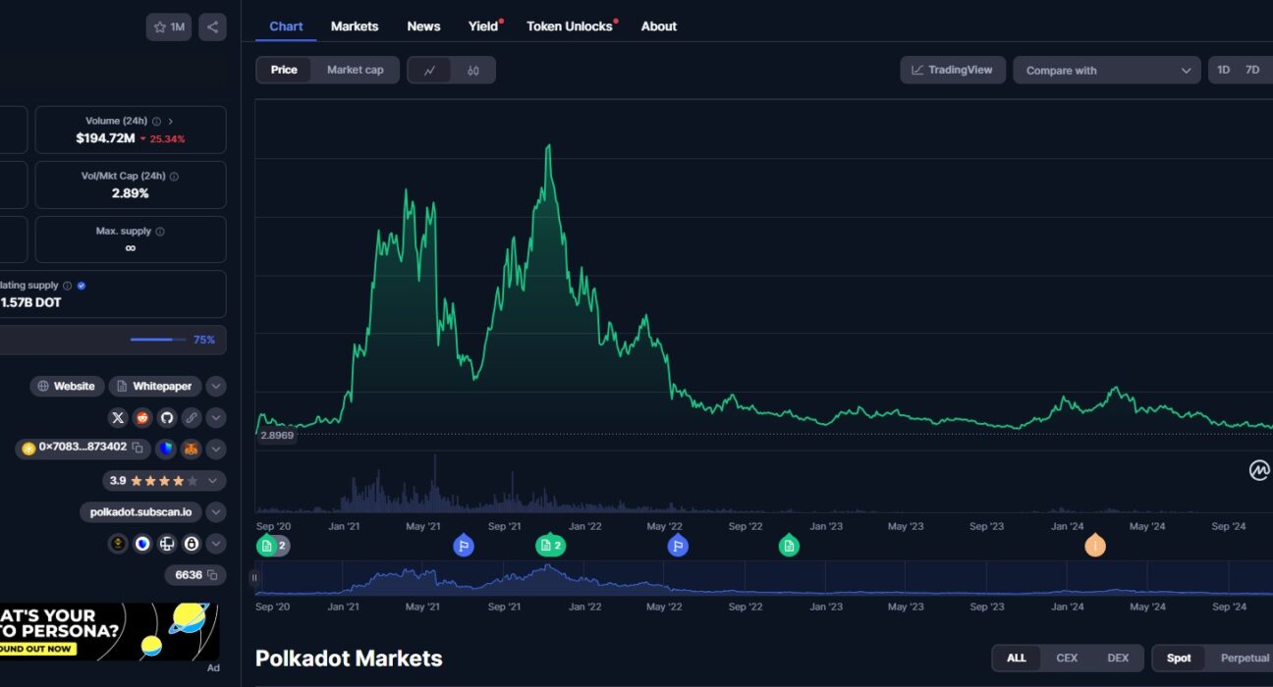Open the X (Twitter) social link
Image resolution: width=1273 pixels, height=687 pixels.
(x=118, y=418)
